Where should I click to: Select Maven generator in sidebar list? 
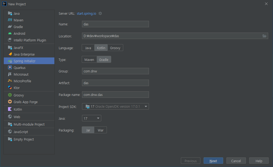[x=29, y=20]
